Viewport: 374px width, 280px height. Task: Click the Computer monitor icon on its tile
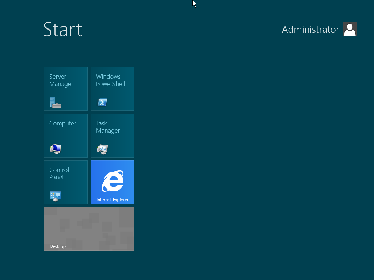pyautogui.click(x=55, y=149)
